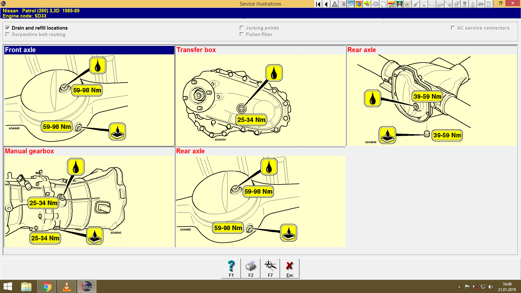The image size is (521, 293).
Task: Click the wrench service illustrations toolbar icon
Action: 350,4
